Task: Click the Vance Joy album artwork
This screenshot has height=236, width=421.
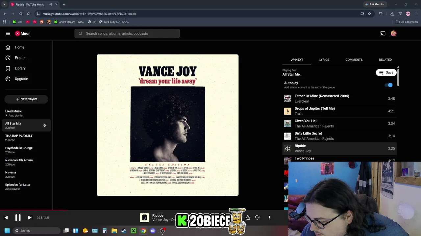Action: click(x=168, y=125)
